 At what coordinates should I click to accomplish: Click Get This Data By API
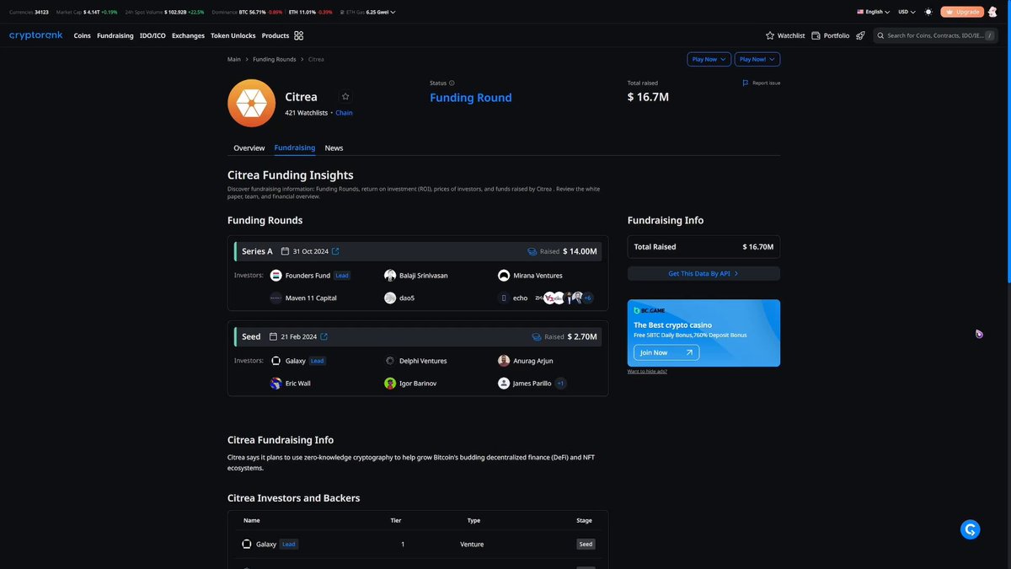(x=703, y=273)
